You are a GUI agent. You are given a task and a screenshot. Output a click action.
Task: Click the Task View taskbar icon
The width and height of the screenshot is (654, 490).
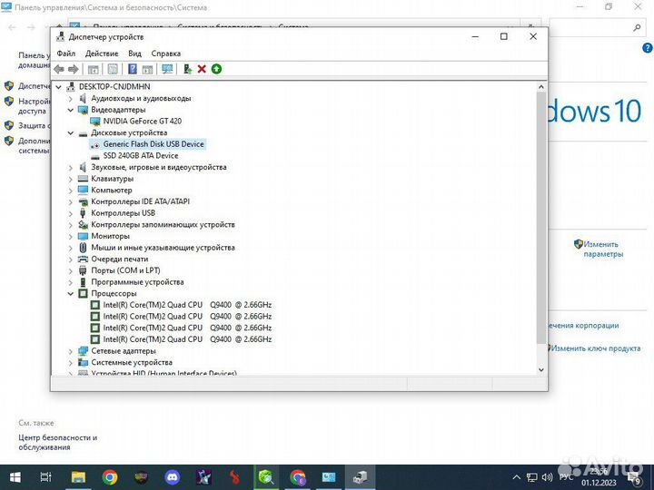coord(46,477)
